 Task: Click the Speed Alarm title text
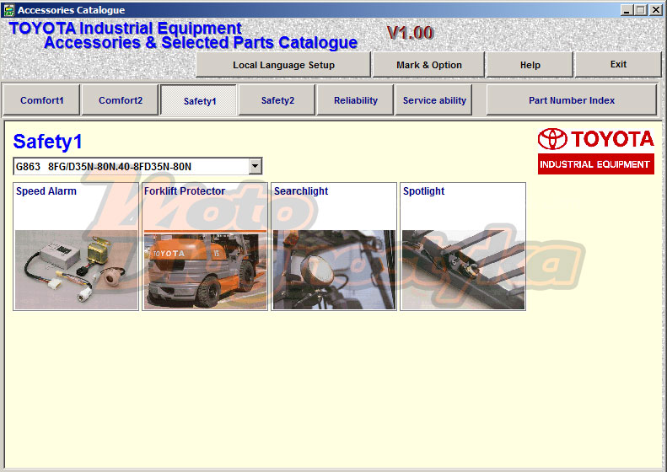point(46,191)
